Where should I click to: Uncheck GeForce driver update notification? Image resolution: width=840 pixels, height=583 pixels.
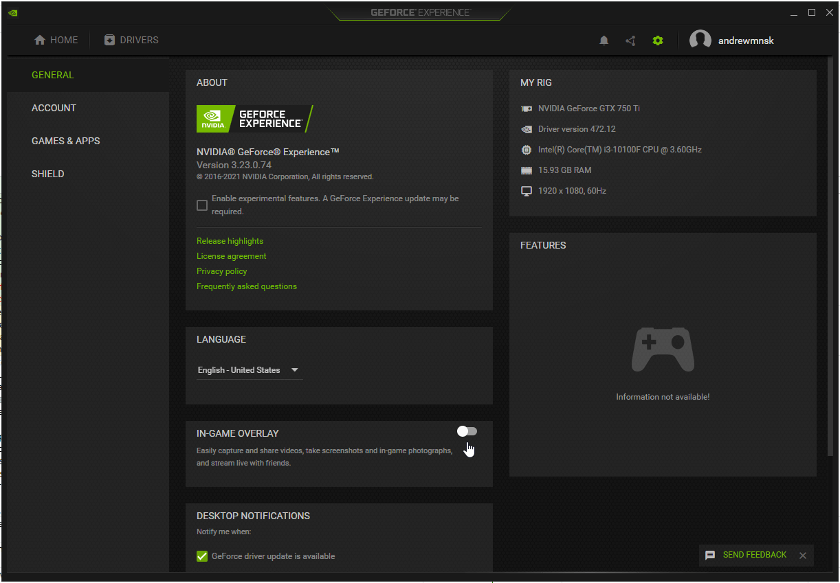click(202, 556)
